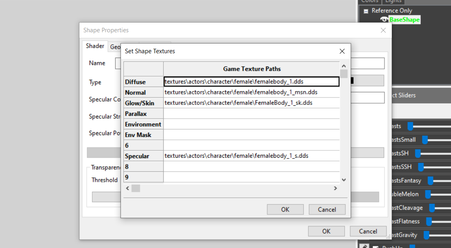This screenshot has width=451, height=248.
Task: Open the Lights tab
Action: pos(393,2)
